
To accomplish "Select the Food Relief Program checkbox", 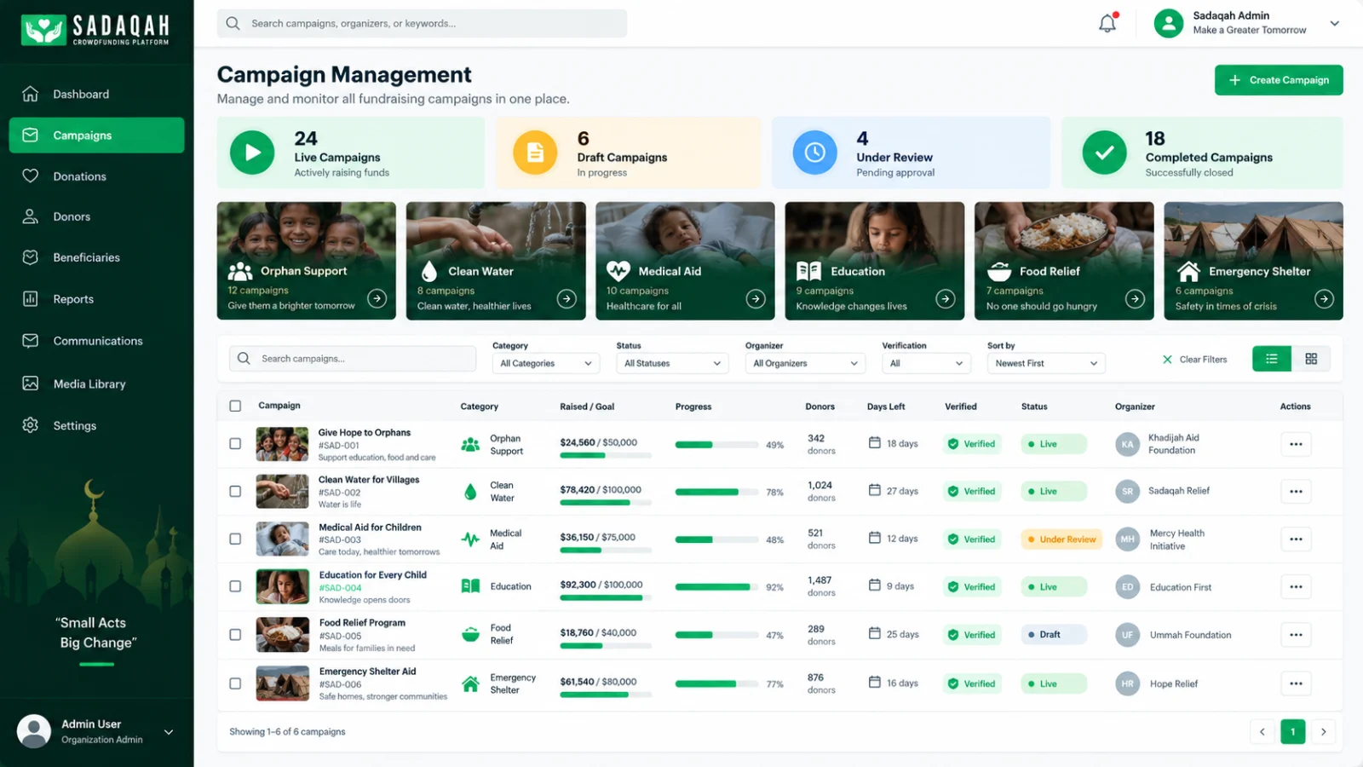I will point(235,634).
